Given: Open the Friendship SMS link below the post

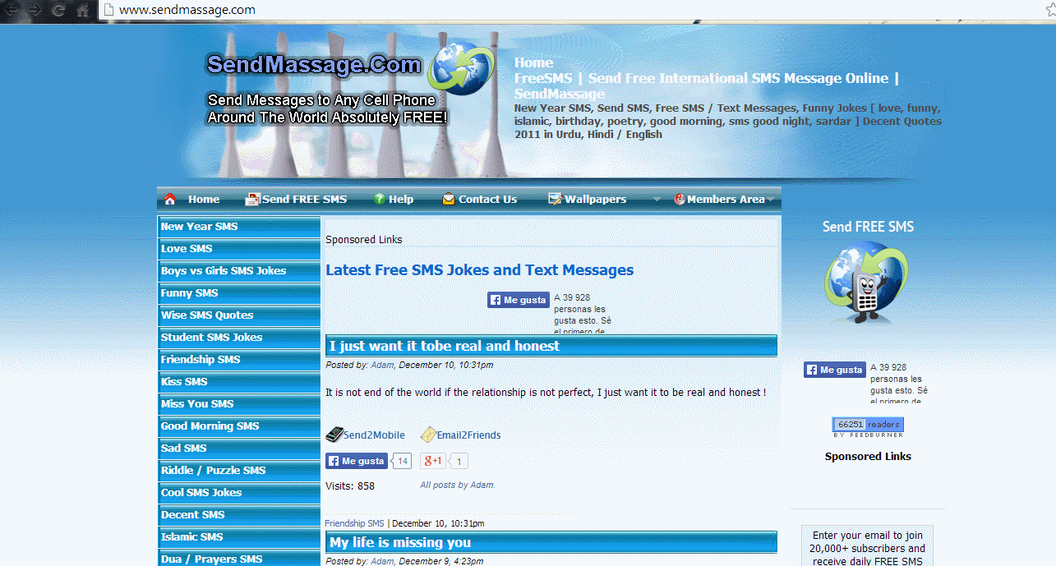Looking at the screenshot, I should [353, 522].
